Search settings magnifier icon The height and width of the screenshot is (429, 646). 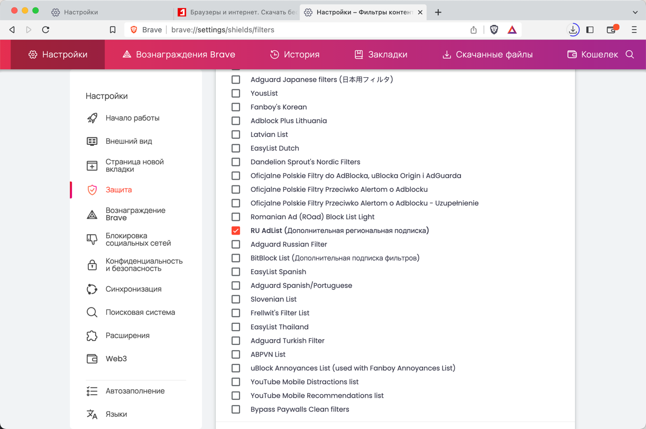coord(630,54)
